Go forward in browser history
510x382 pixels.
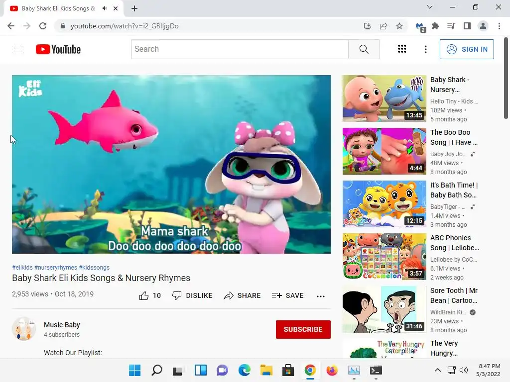pyautogui.click(x=27, y=26)
